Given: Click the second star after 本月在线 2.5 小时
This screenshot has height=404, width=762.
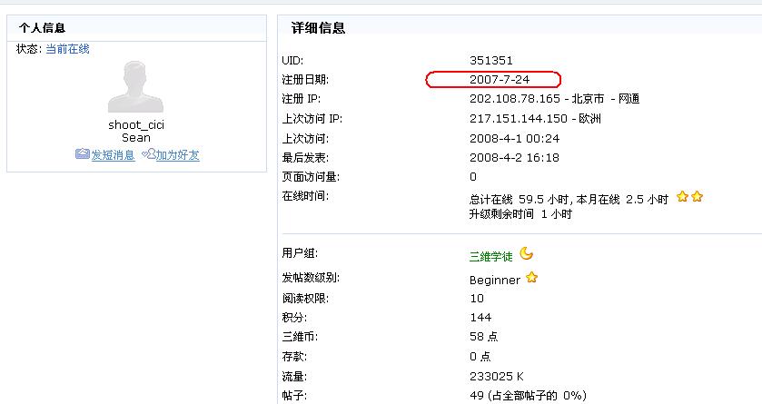Looking at the screenshot, I should (697, 197).
